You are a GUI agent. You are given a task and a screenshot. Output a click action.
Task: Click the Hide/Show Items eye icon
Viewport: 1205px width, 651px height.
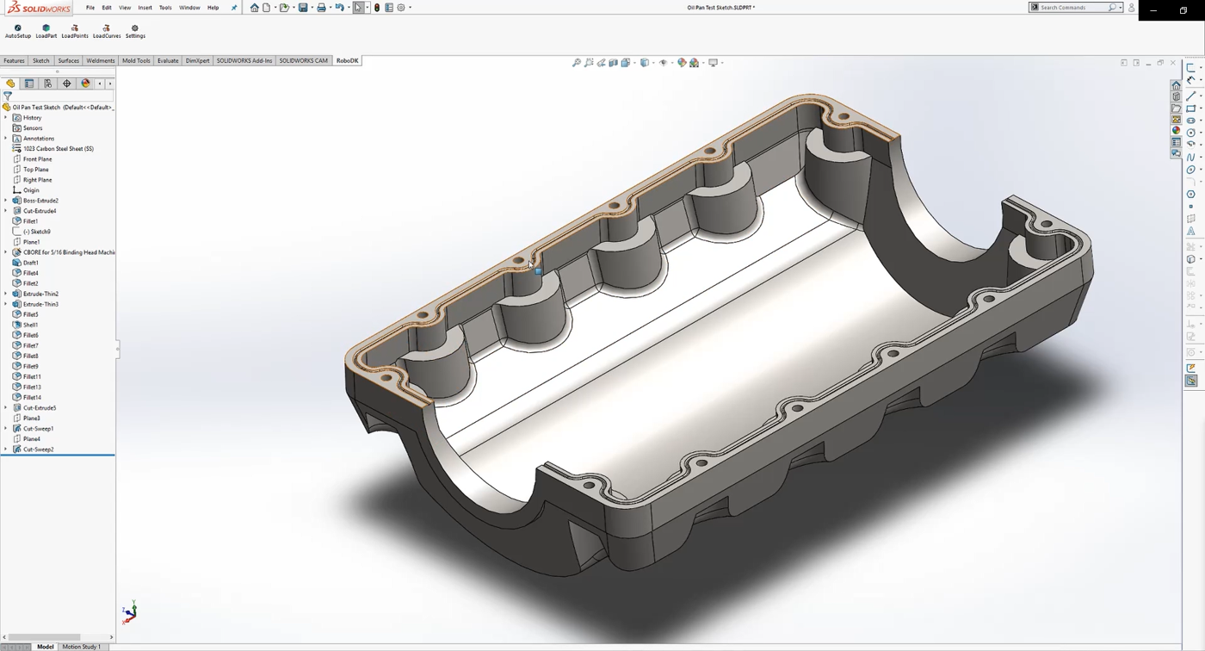(x=664, y=62)
